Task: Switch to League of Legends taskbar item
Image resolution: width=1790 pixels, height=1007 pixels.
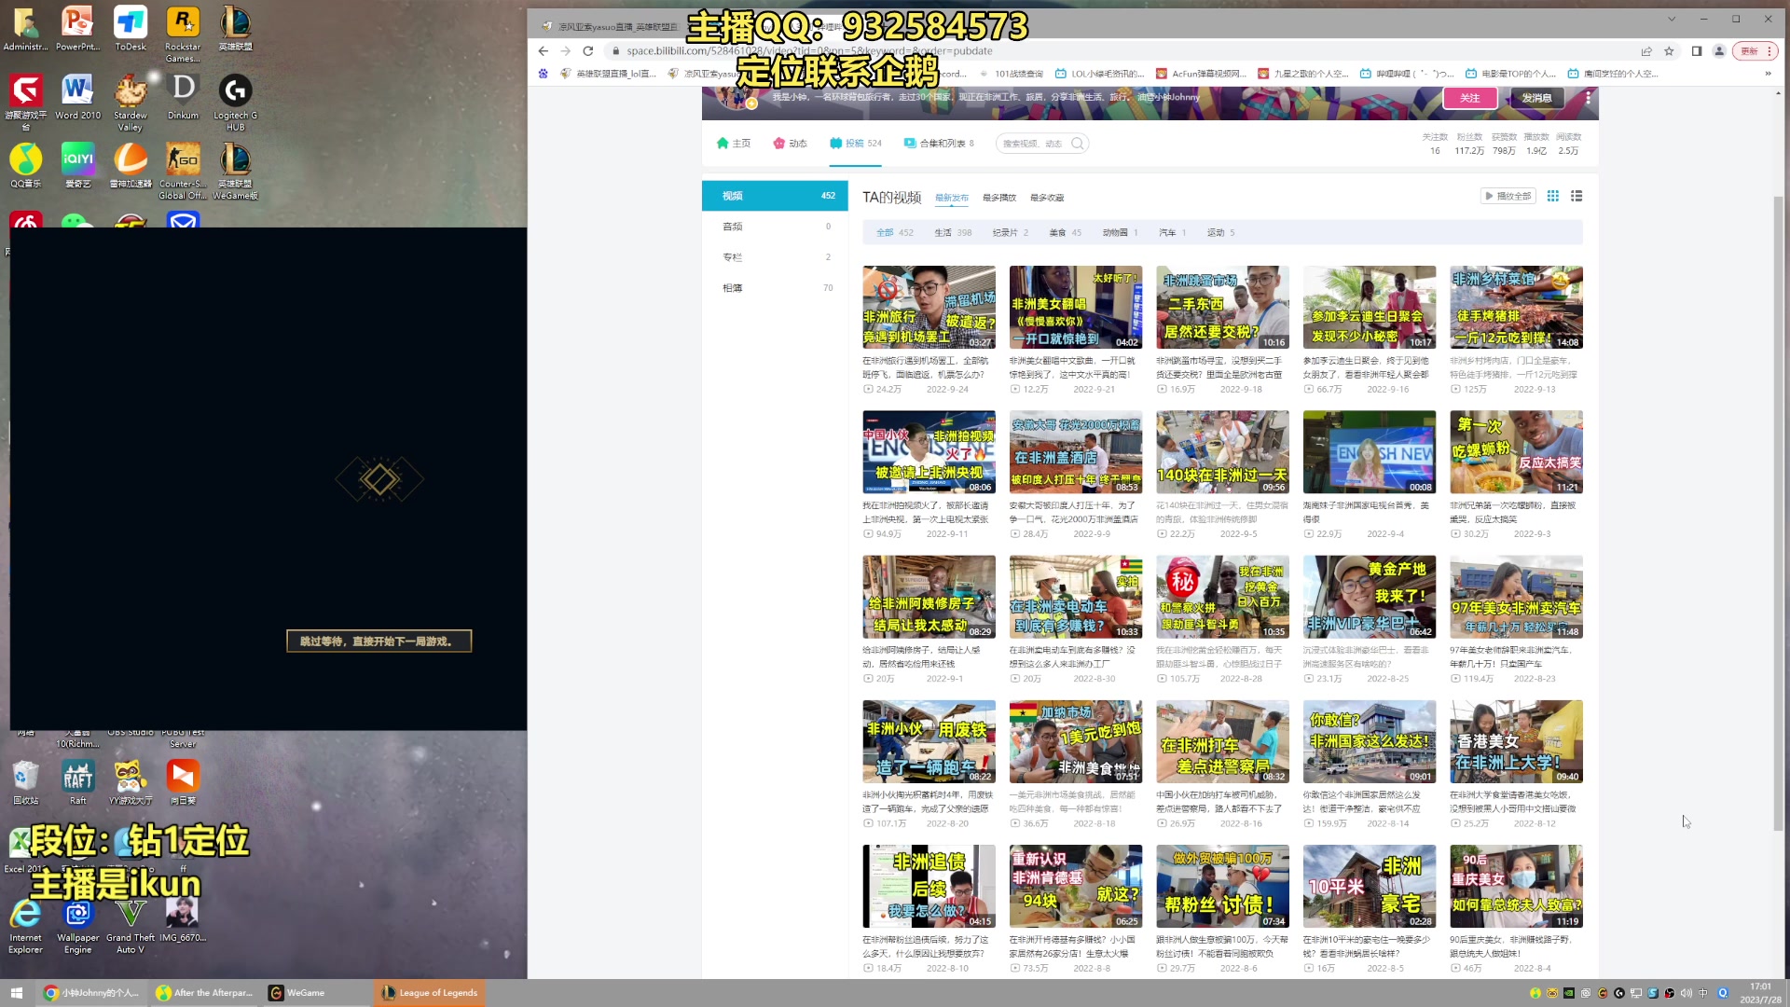Action: click(430, 993)
